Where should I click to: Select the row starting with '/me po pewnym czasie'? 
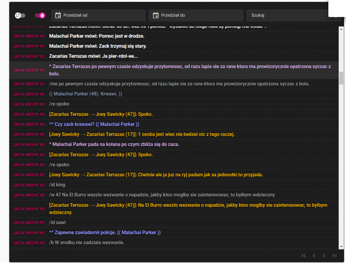click(174, 84)
